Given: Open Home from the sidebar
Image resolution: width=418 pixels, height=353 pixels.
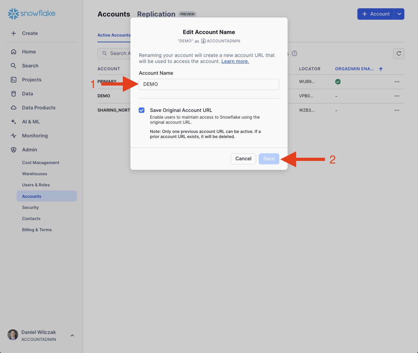Looking at the screenshot, I should (x=29, y=52).
